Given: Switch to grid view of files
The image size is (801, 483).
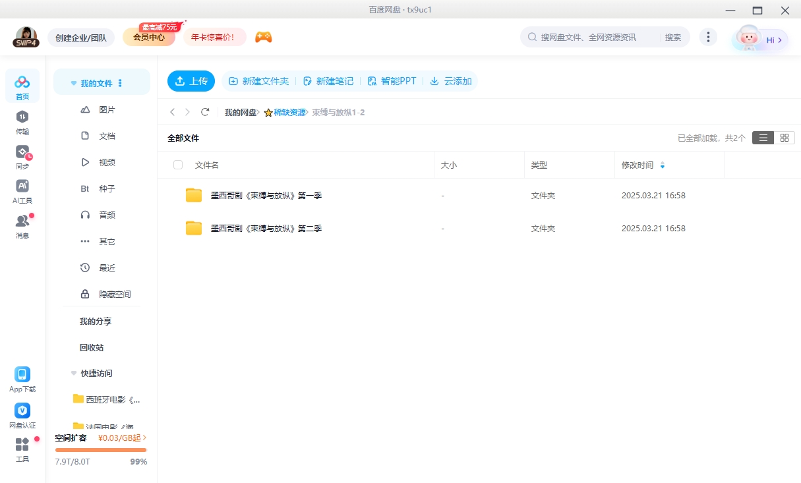Looking at the screenshot, I should click(x=785, y=138).
